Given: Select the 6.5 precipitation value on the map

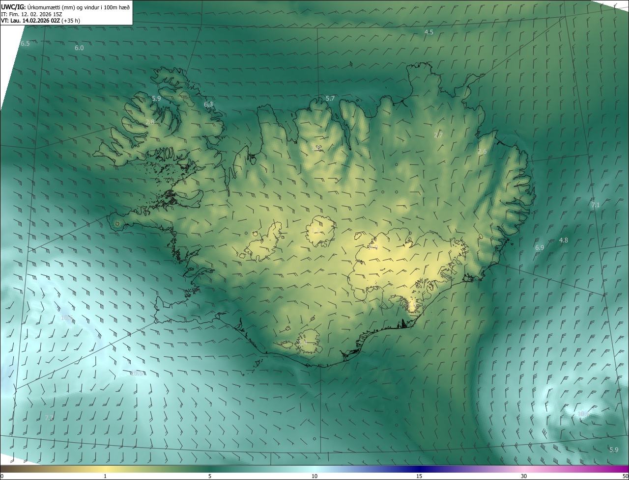Looking at the screenshot, I should [x=25, y=44].
